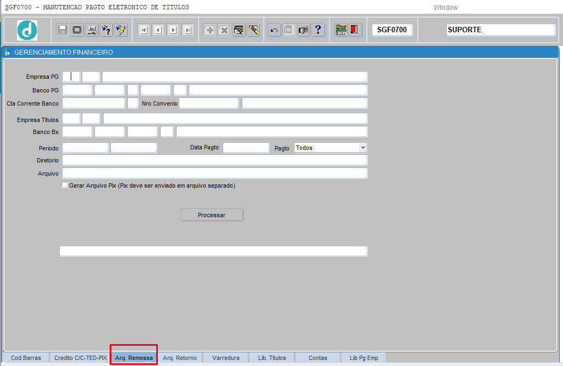The height and width of the screenshot is (366, 563).
Task: Open the Window menu
Action: 445,8
